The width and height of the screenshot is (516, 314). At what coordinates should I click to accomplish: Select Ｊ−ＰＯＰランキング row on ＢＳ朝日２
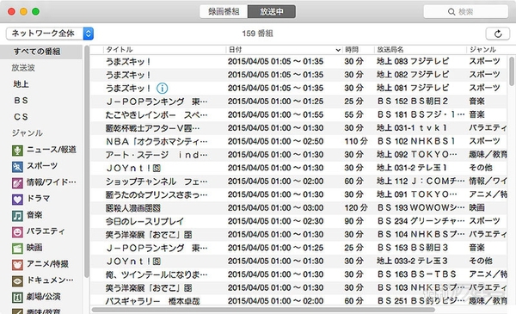tap(298, 102)
